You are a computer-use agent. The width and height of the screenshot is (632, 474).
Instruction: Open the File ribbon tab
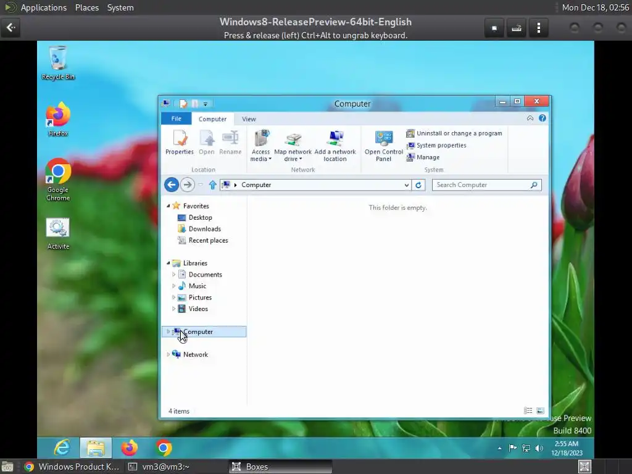coord(176,118)
